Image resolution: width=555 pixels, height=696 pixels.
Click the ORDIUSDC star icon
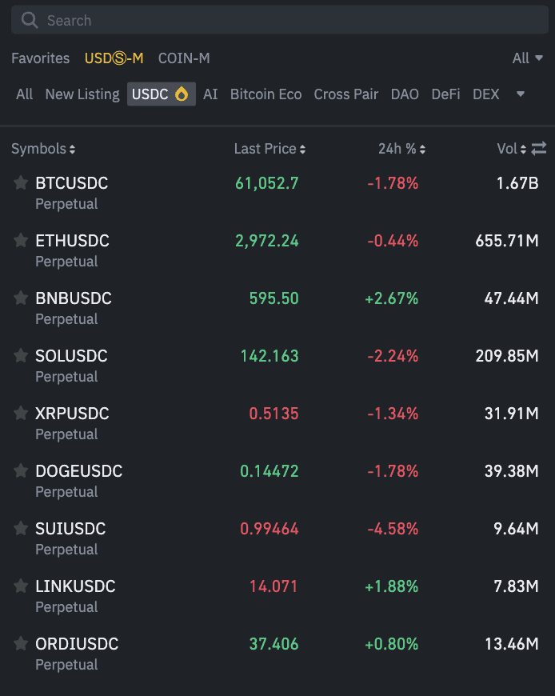point(21,644)
